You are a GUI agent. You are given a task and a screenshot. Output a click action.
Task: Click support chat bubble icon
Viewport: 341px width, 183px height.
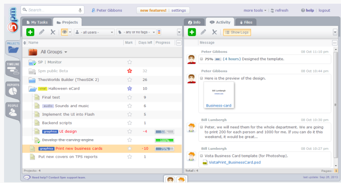[x=27, y=177]
